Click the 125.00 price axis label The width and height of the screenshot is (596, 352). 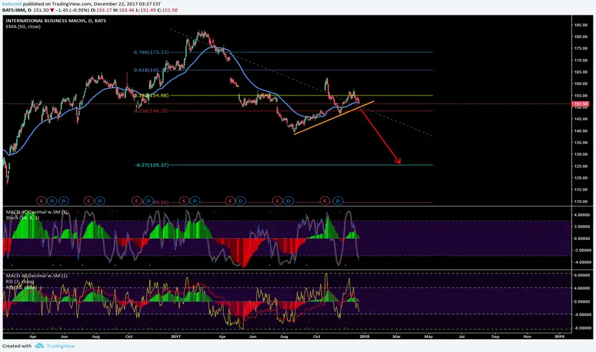581,166
